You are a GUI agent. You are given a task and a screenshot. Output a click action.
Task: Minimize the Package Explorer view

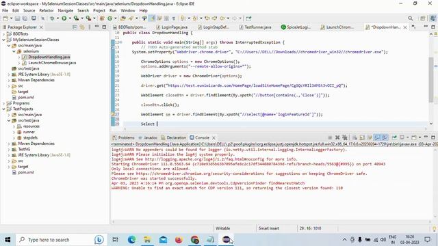(x=96, y=27)
